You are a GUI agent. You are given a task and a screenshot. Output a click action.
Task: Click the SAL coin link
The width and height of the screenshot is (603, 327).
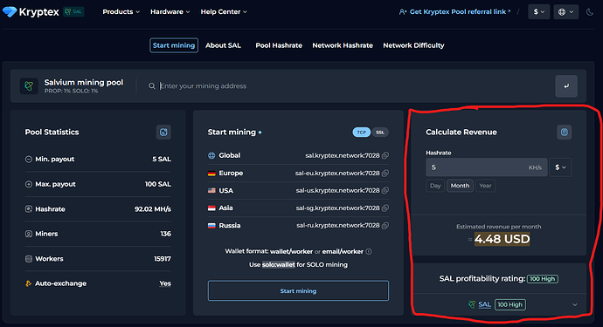tap(484, 304)
